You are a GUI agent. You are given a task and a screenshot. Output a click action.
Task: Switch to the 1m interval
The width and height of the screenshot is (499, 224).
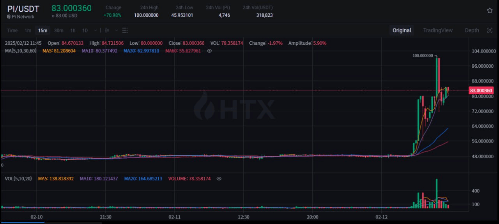point(28,30)
